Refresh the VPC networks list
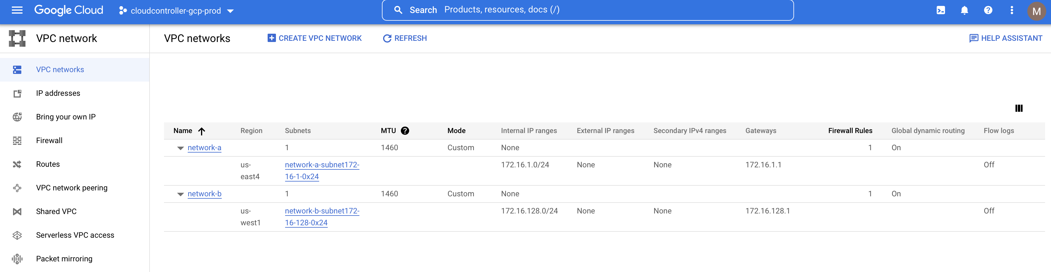The width and height of the screenshot is (1051, 272). [405, 38]
